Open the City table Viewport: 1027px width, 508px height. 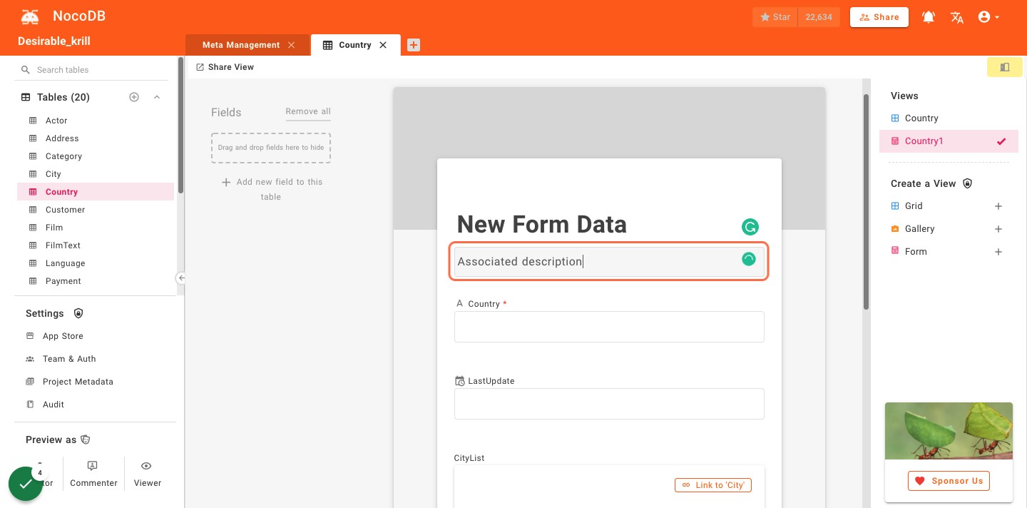click(x=96, y=174)
